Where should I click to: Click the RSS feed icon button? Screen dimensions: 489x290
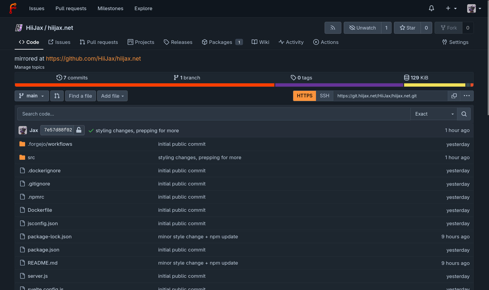click(333, 28)
